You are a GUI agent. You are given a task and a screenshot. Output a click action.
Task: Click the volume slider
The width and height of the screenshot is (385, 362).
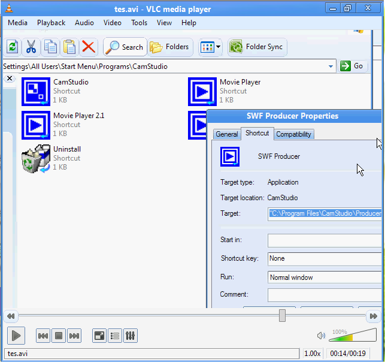pos(353,335)
